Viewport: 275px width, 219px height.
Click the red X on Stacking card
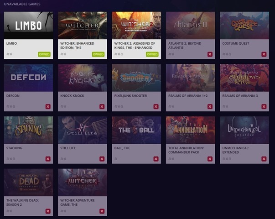point(48,159)
